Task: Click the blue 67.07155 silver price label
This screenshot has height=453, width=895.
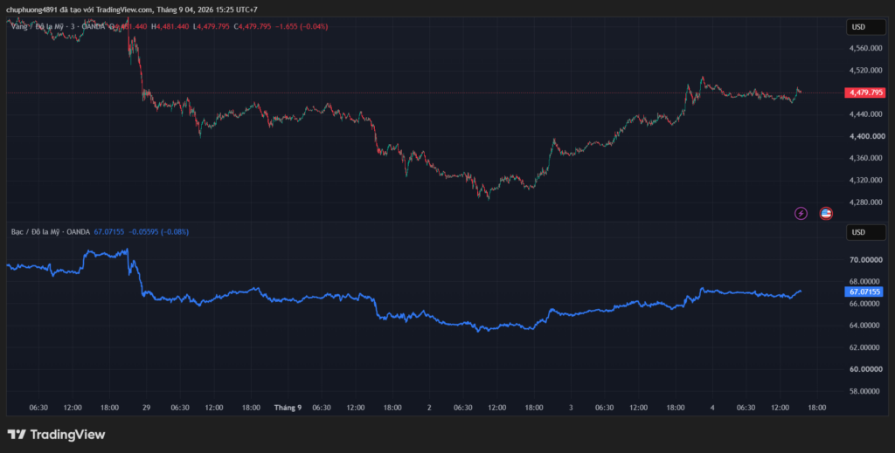Action: [x=864, y=292]
